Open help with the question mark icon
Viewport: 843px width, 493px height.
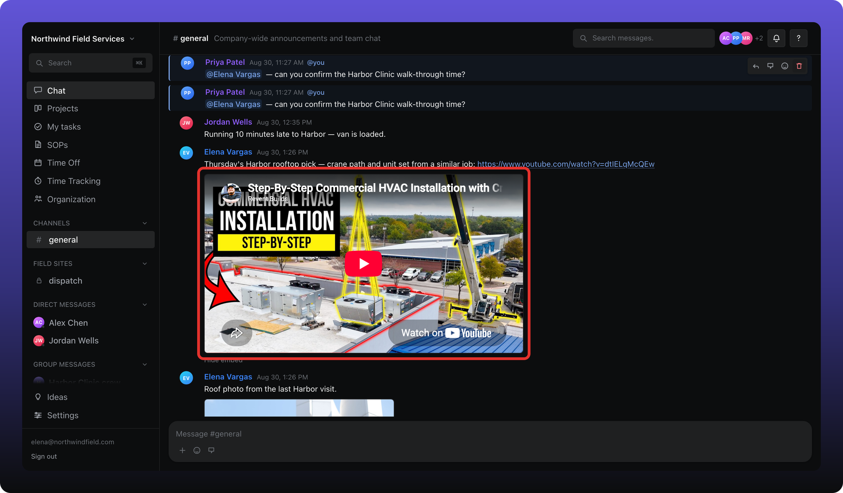798,38
